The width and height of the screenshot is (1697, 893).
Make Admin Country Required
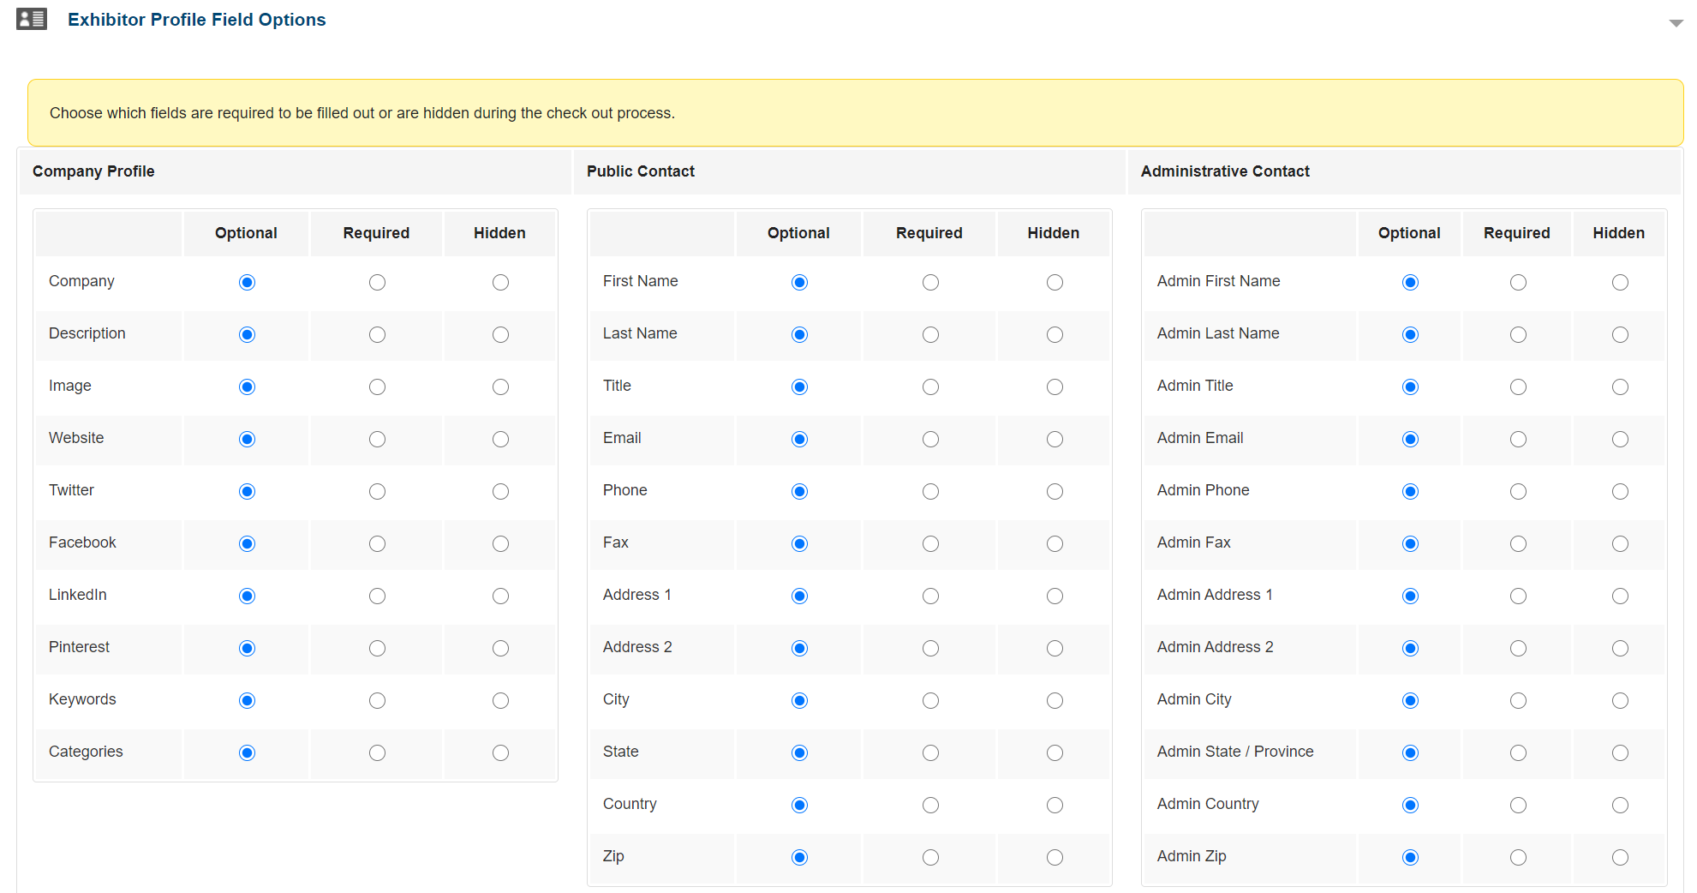coord(1518,806)
